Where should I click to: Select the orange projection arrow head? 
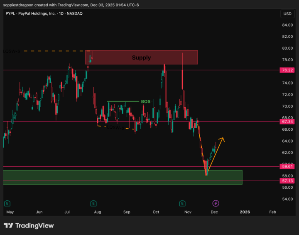coord(222,139)
